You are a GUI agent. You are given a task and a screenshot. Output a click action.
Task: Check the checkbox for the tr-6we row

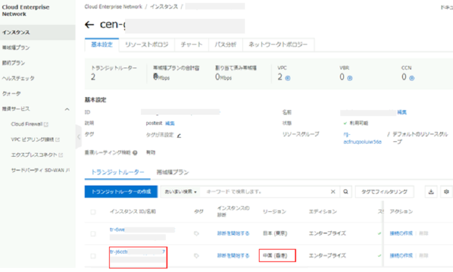point(93,234)
